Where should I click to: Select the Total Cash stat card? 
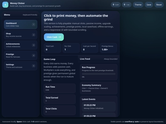[53, 48]
